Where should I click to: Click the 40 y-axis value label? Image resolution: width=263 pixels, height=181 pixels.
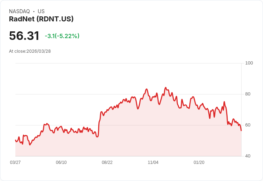coord(248,156)
